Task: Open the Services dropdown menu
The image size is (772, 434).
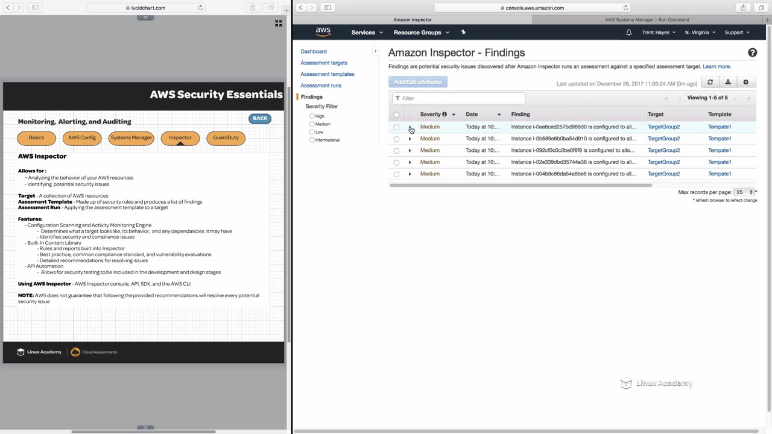Action: click(x=367, y=33)
